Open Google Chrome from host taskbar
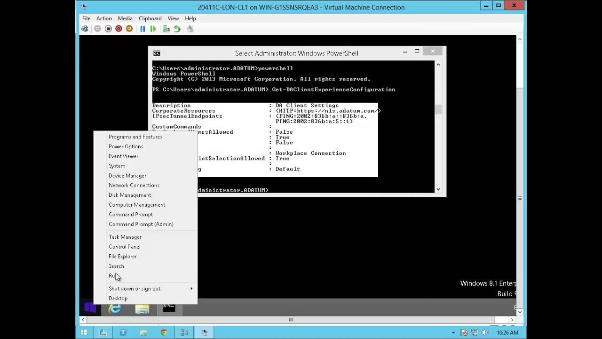602x339 pixels. tap(164, 332)
